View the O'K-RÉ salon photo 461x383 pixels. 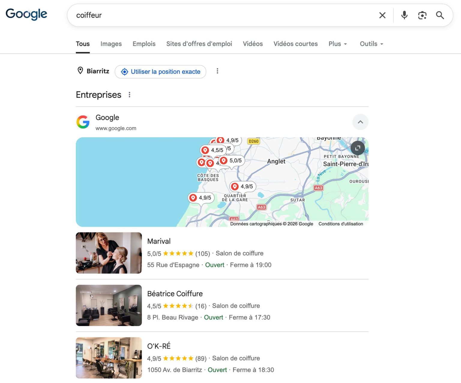(109, 358)
